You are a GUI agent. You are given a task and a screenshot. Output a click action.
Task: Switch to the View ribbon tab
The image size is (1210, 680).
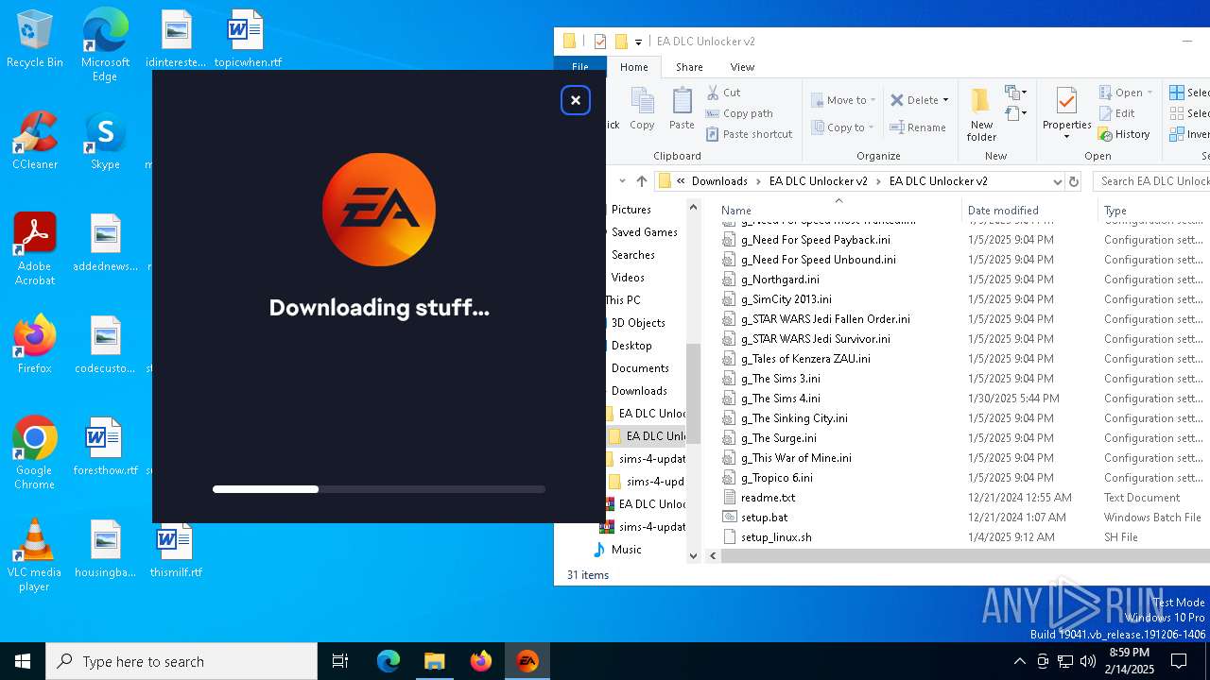[x=742, y=67]
